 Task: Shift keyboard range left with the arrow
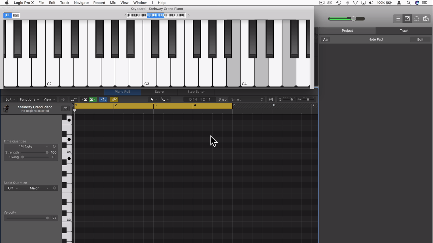point(125,15)
